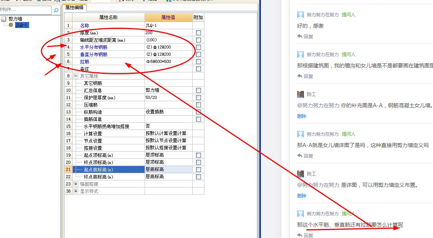Image resolution: width=433 pixels, height=238 pixels.
Task: Click 水平钢筋拐角增加搭接 value 否
Action: 168,126
